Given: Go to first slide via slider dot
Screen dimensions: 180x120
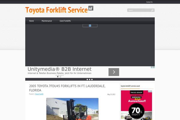Looking at the screenshot, I should click(87, 79).
